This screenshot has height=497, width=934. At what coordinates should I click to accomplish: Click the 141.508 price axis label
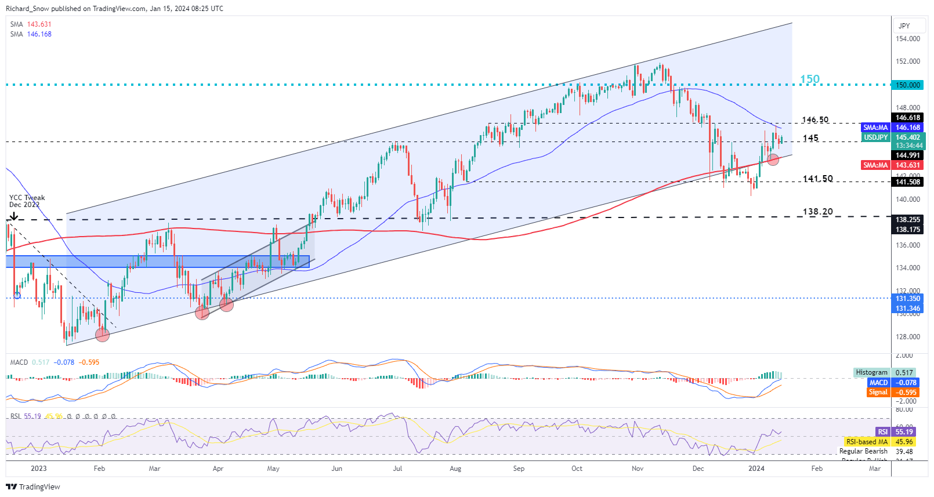pos(907,182)
